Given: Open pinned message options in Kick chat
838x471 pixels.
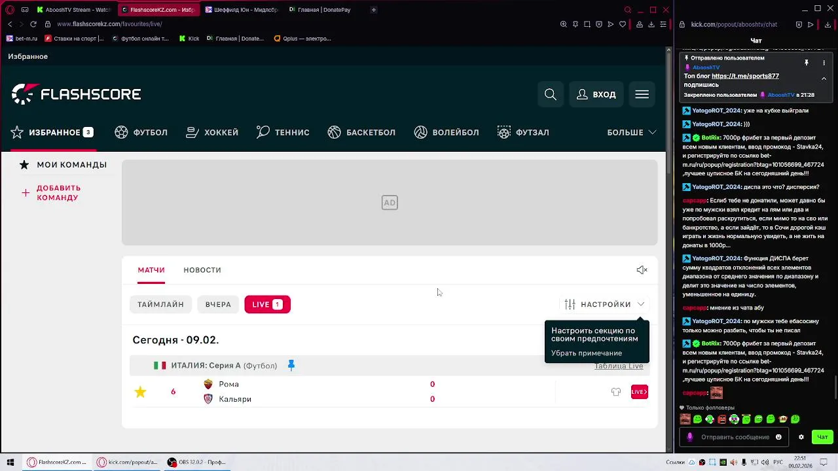Looking at the screenshot, I should (x=824, y=63).
